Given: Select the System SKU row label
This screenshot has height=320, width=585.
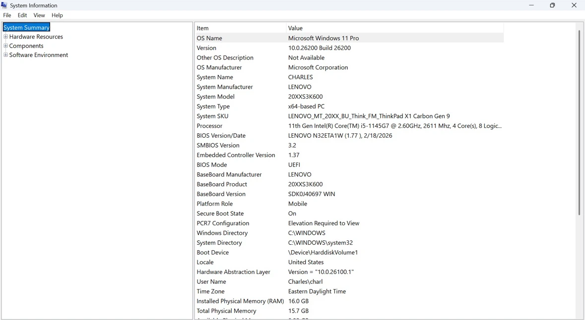Looking at the screenshot, I should [212, 116].
